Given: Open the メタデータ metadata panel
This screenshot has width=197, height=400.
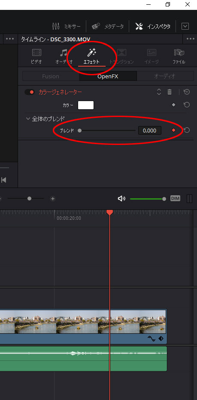Looking at the screenshot, I should 108,26.
